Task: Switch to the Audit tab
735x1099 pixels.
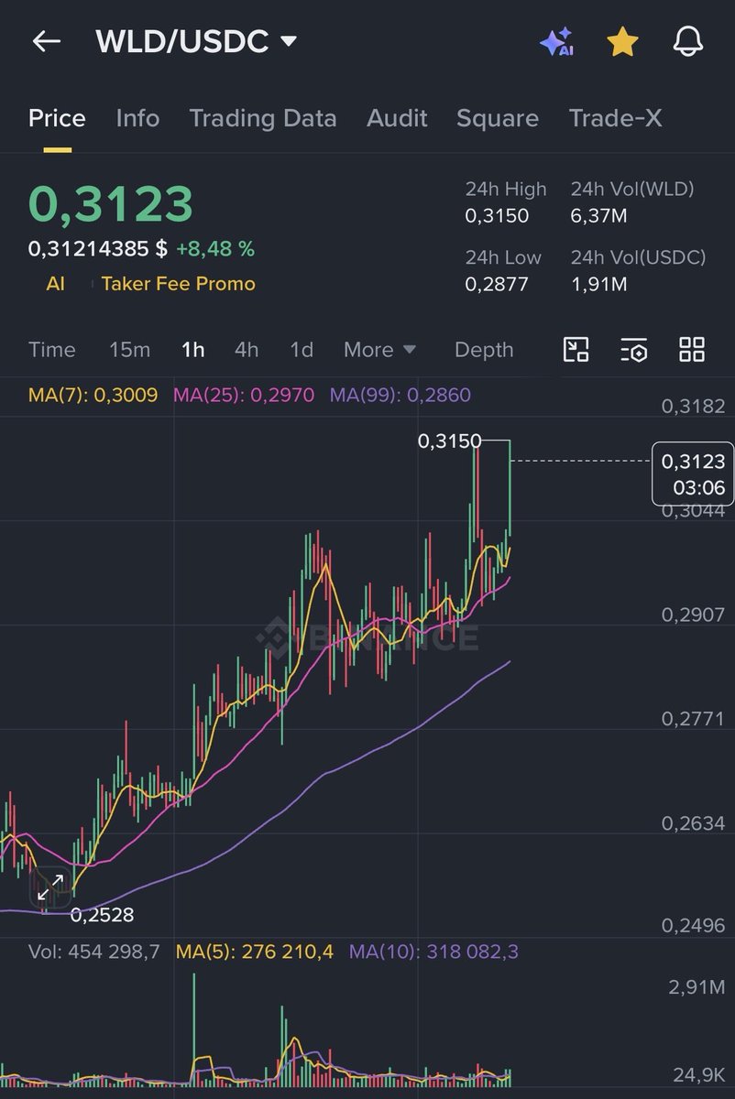Action: click(x=397, y=118)
